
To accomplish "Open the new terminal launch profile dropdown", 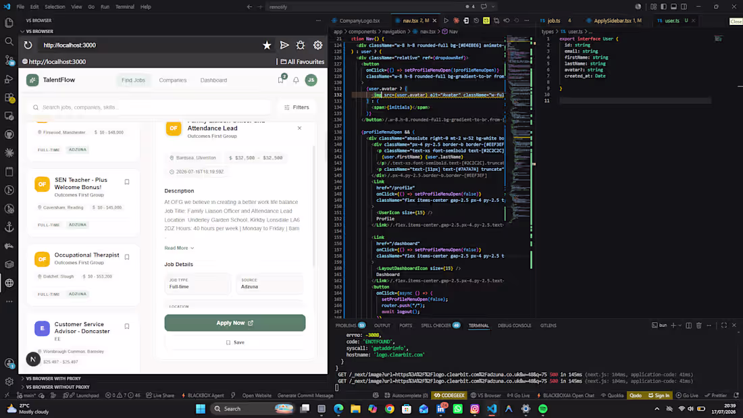I will click(680, 325).
